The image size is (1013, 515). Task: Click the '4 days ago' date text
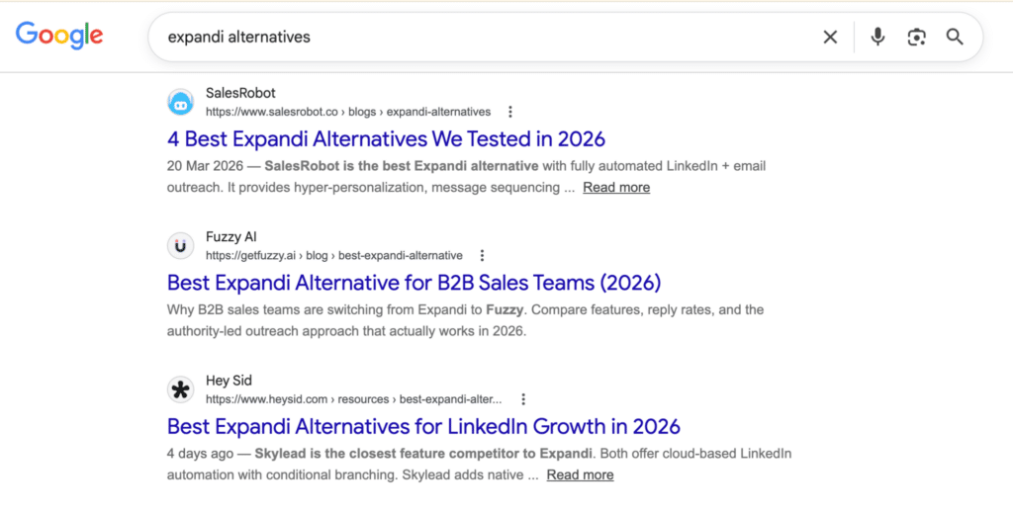[200, 454]
